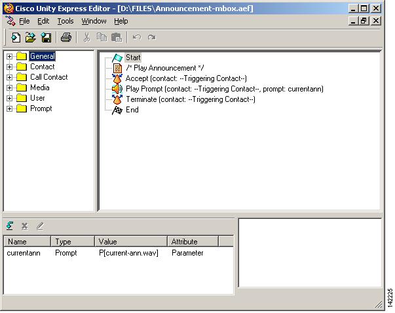The height and width of the screenshot is (313, 395).
Task: Click the Redo arrow icon
Action: click(152, 38)
